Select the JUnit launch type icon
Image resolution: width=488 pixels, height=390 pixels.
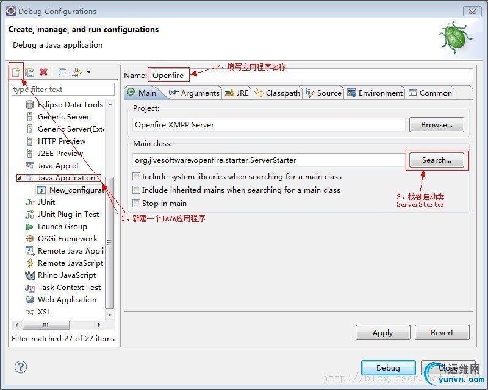click(30, 202)
